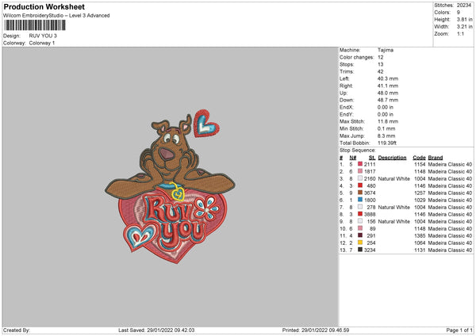Click the "Brand" column header
The image size is (476, 336).
(436, 158)
